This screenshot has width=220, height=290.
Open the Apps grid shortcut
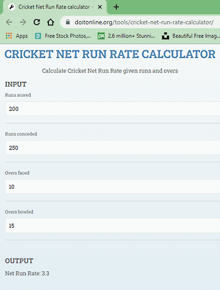(17, 36)
